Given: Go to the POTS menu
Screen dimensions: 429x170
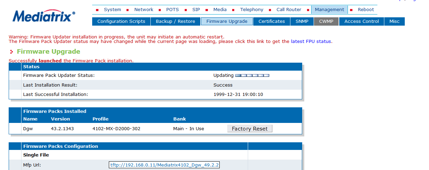Looking at the screenshot, I should tap(173, 10).
